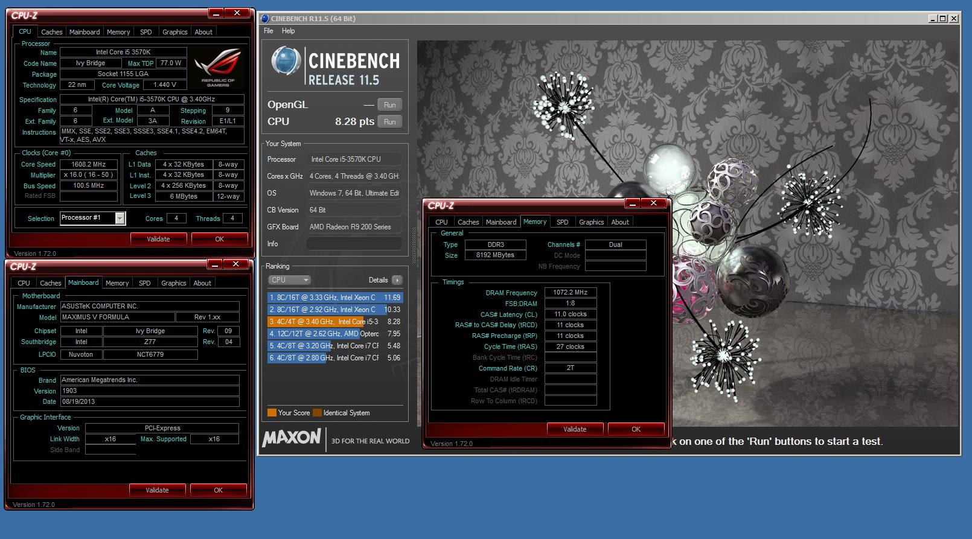
Task: Click the CAS# Latency 11.0 clocks value
Action: click(571, 314)
